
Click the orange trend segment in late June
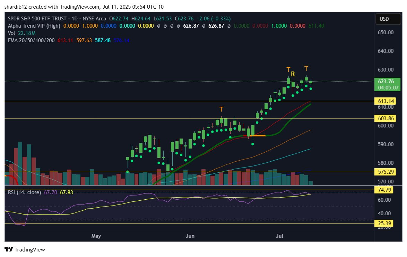click(258, 135)
